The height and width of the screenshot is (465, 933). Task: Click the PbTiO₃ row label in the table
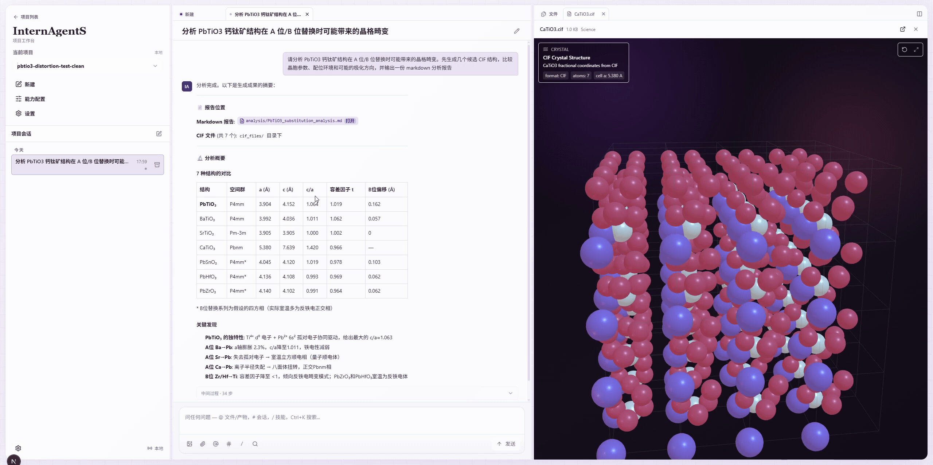pos(208,204)
